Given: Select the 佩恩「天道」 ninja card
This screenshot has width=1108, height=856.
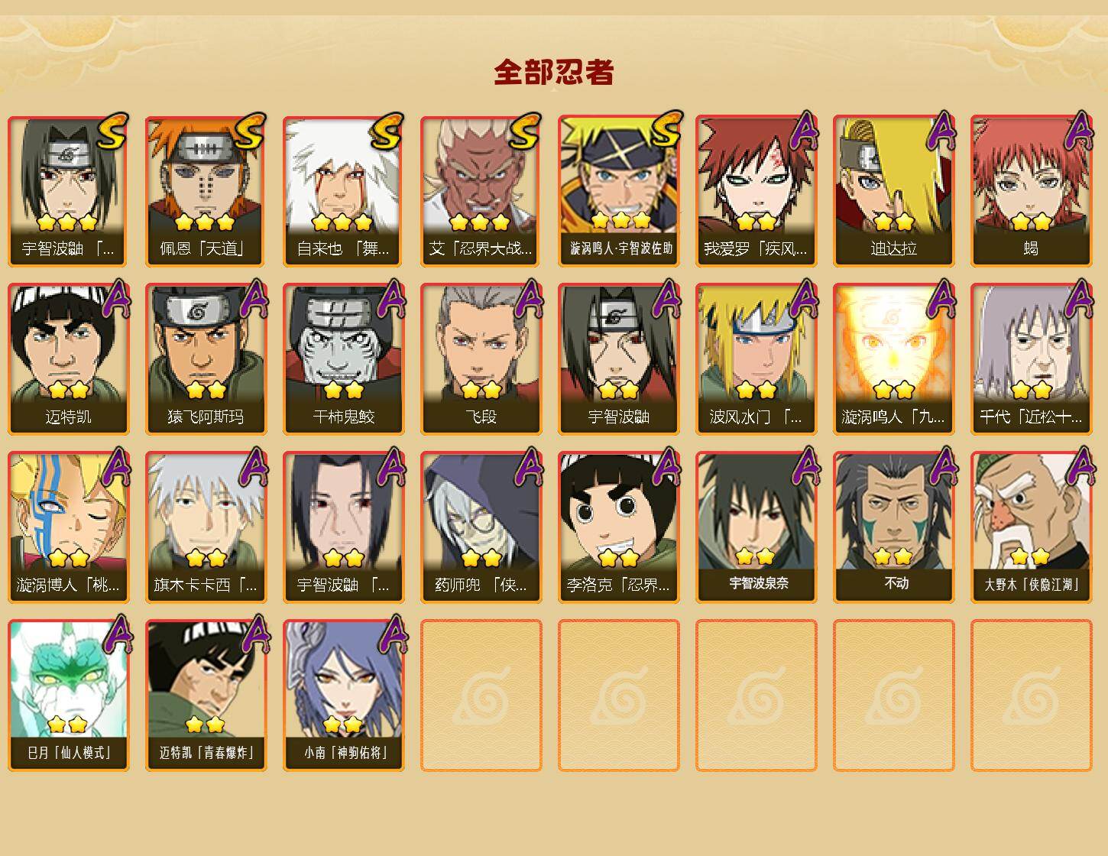Looking at the screenshot, I should [206, 191].
